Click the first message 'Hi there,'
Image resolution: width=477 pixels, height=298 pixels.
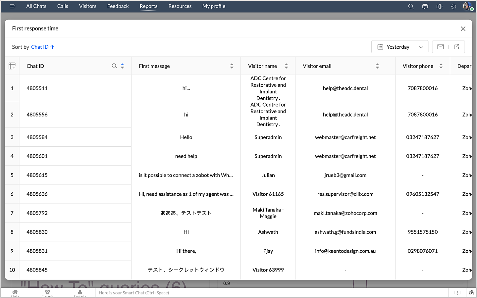186,251
